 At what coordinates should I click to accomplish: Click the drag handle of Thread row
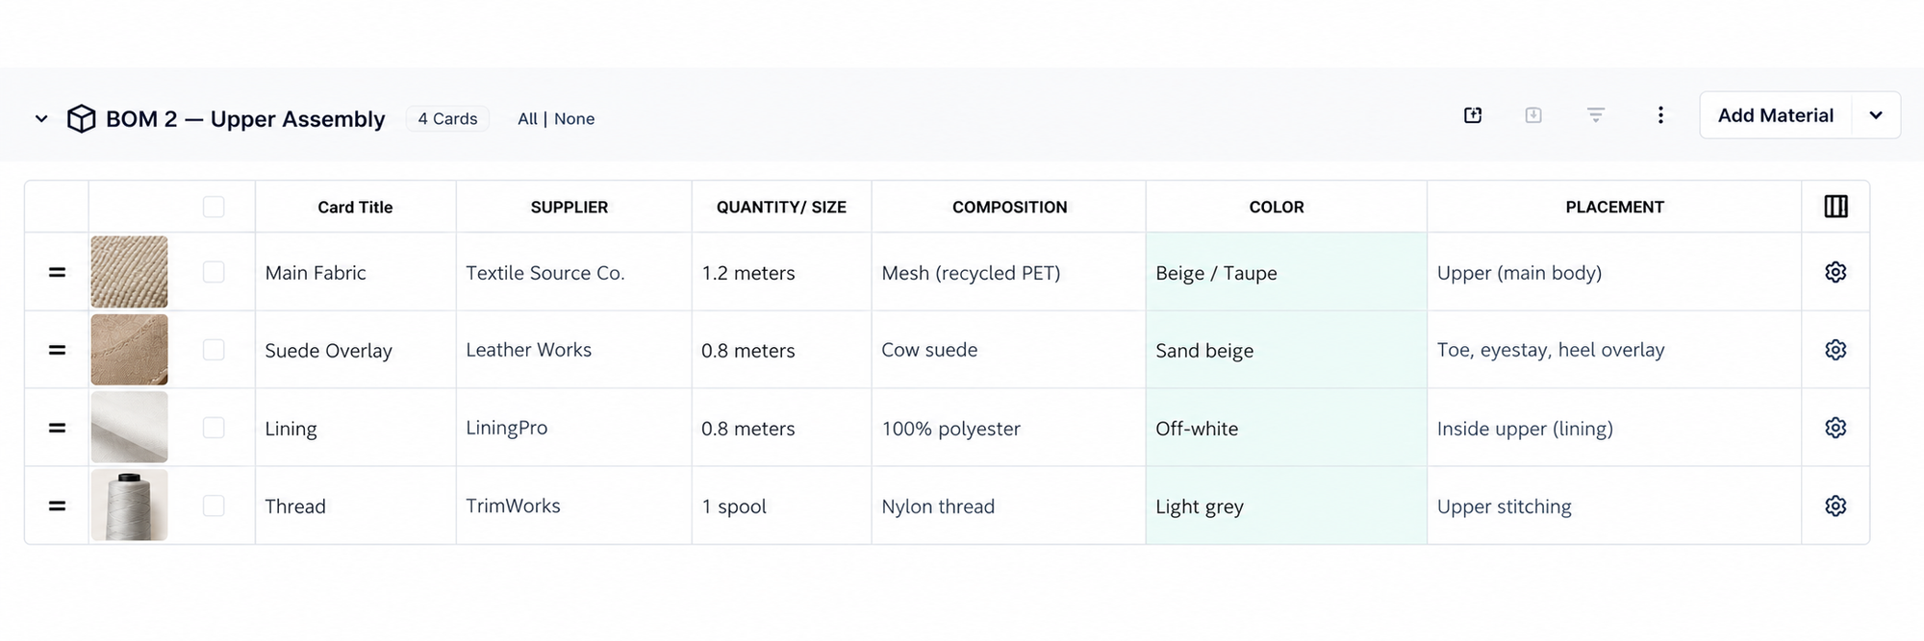point(58,506)
